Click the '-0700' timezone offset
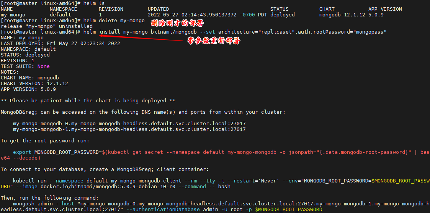Viewport: 430px width, 213px height. pos(247,15)
